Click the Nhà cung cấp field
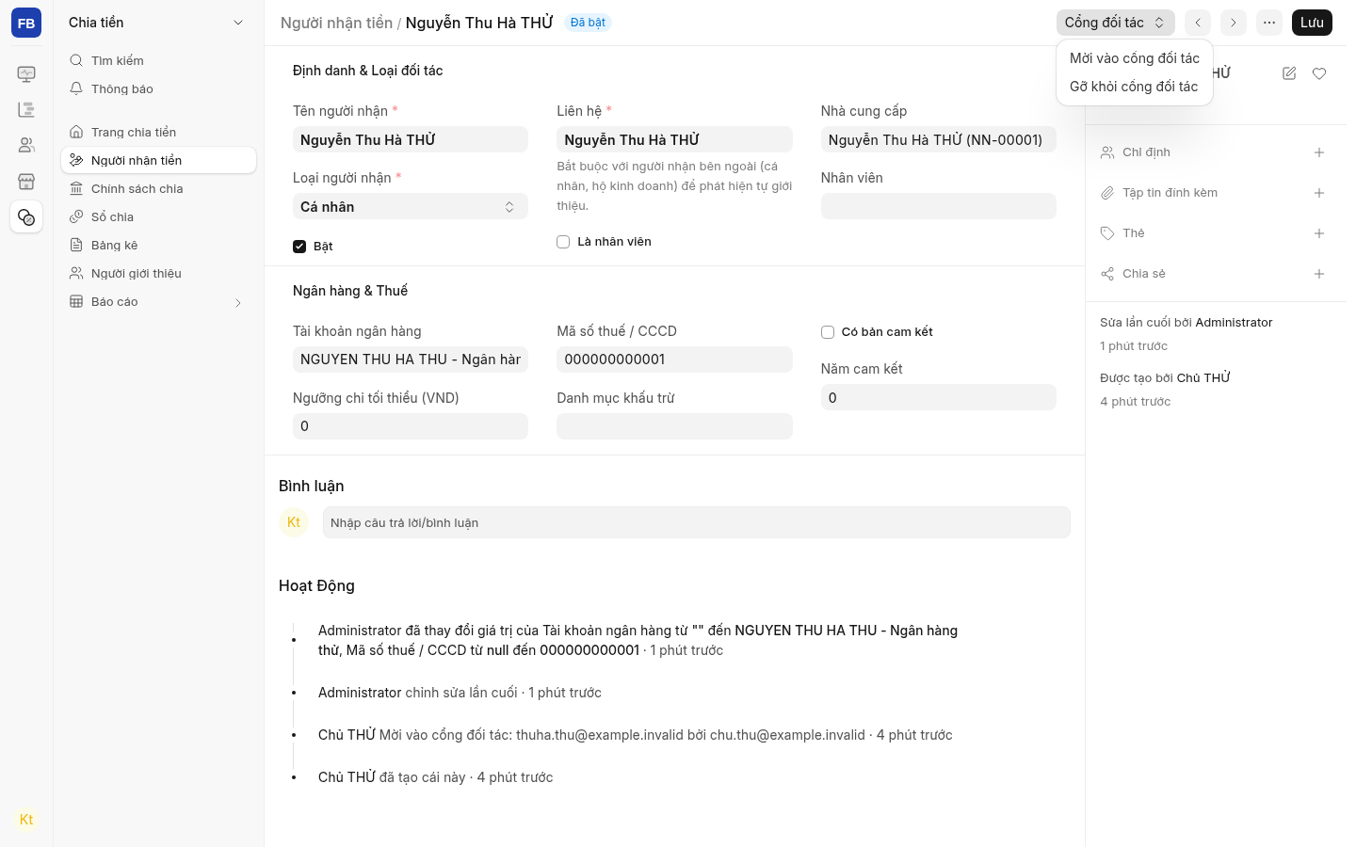 tap(938, 140)
